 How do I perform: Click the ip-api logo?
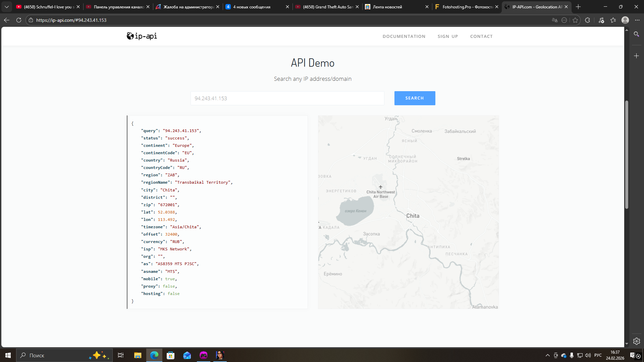click(142, 36)
